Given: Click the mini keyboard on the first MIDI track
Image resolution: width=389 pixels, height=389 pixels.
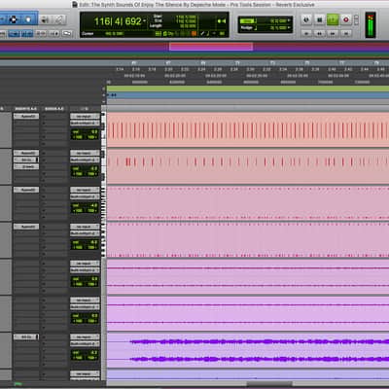Looking at the screenshot, I should click(104, 130).
